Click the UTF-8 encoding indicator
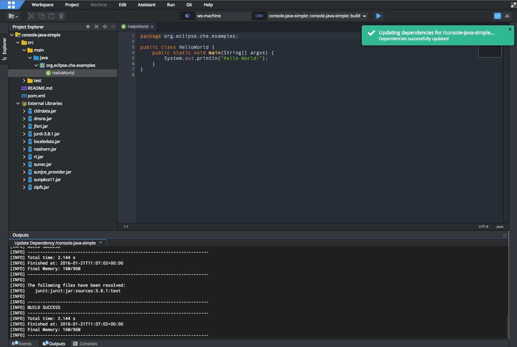This screenshot has width=517, height=347. point(483,226)
